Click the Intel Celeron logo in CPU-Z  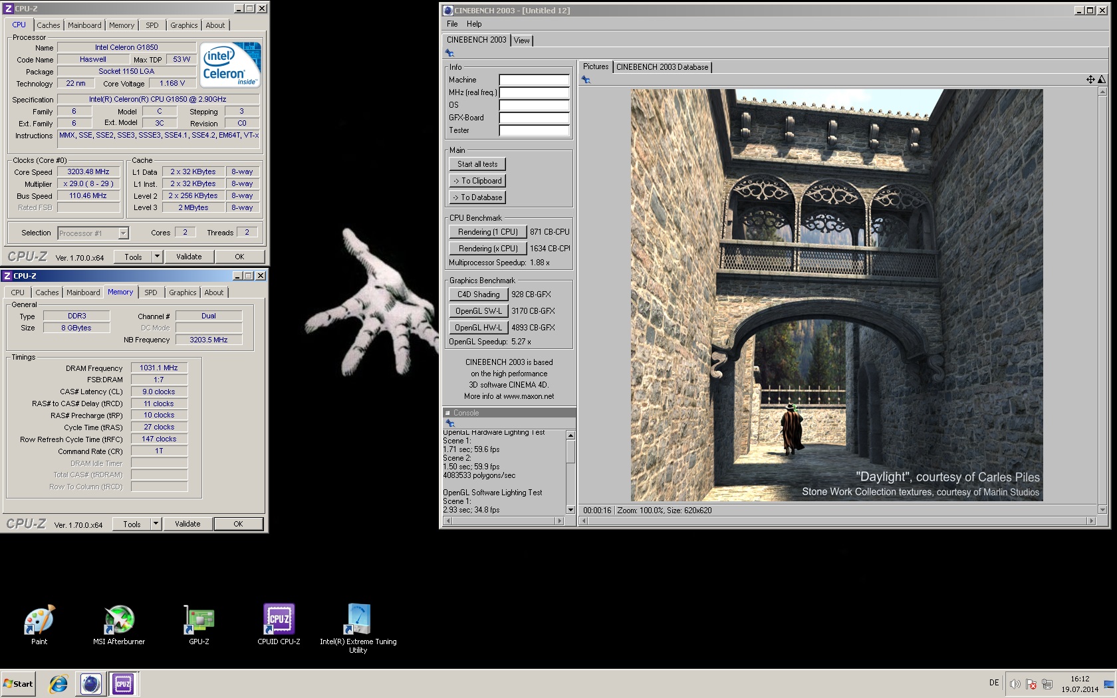(231, 65)
